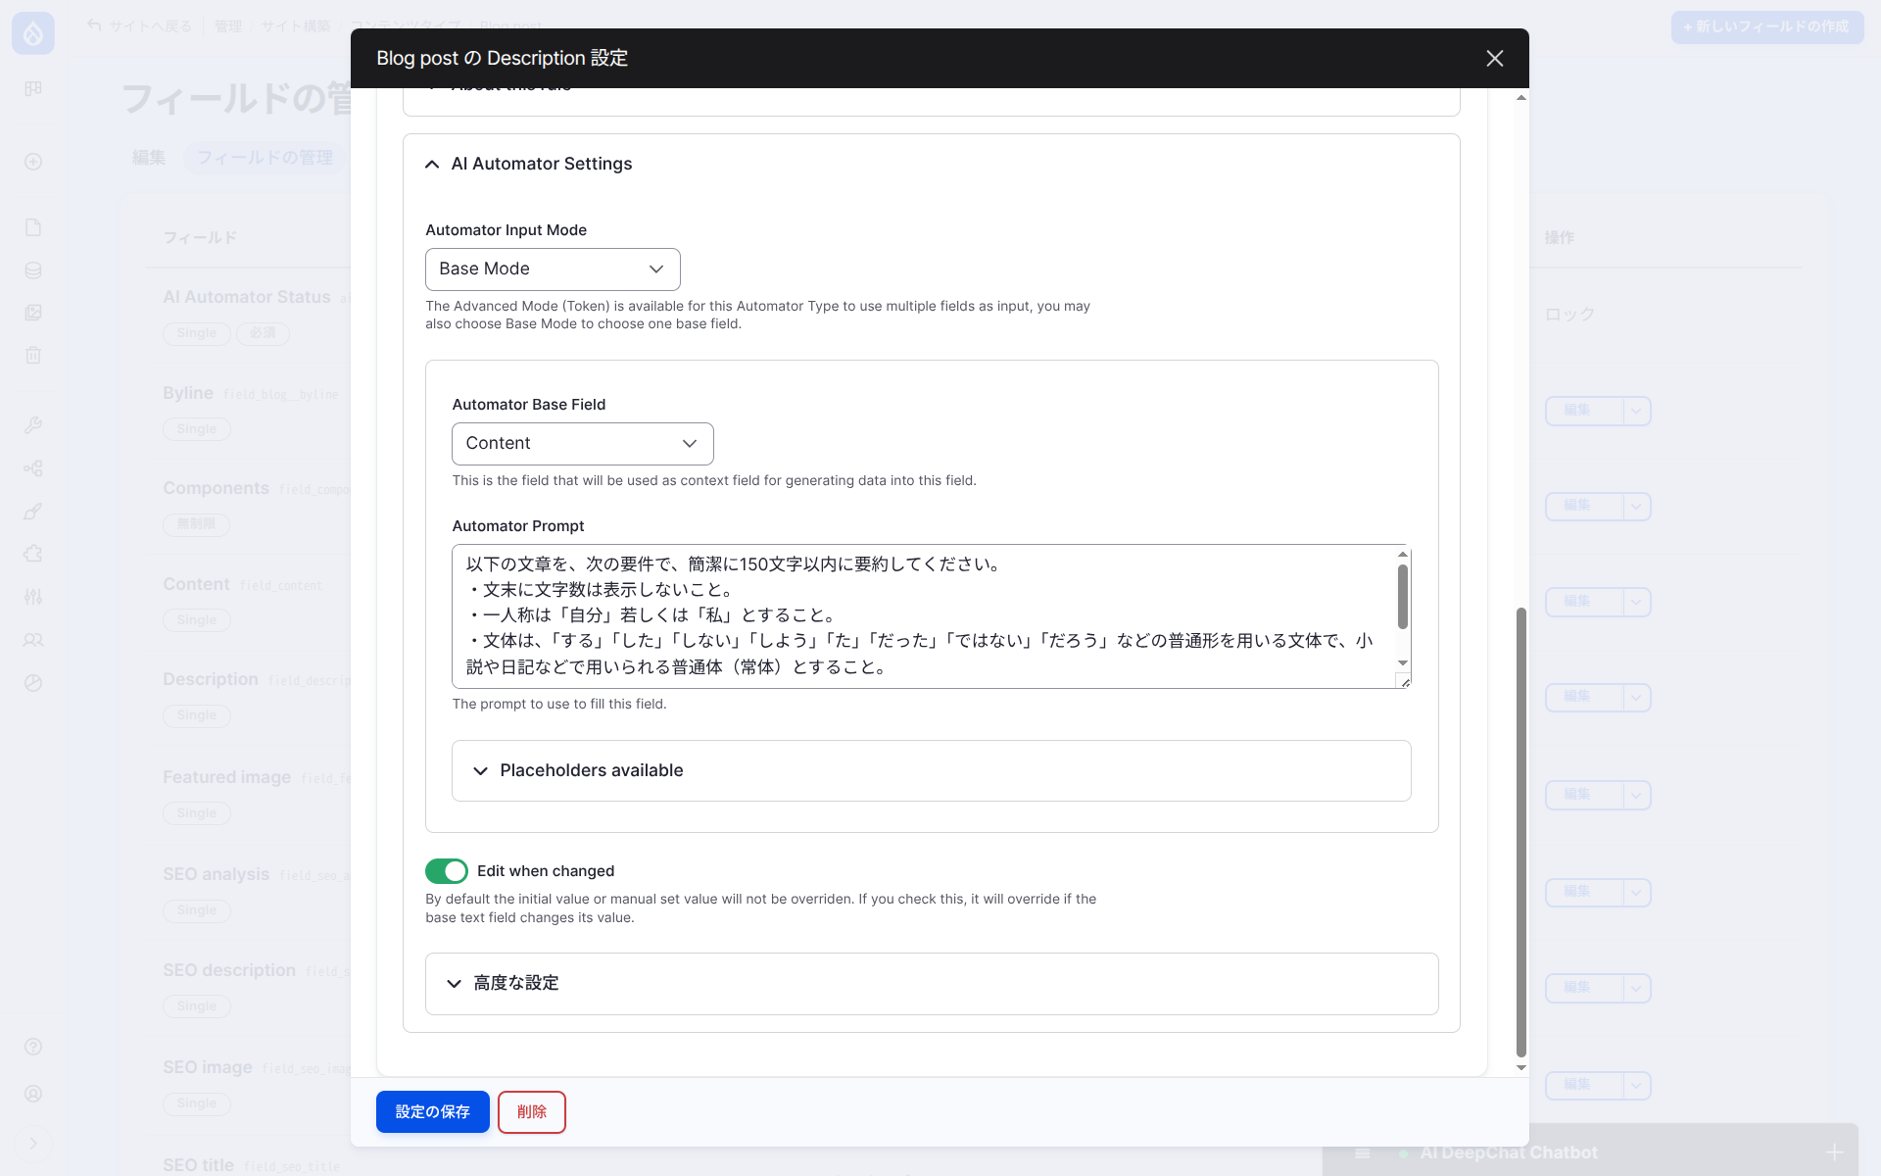This screenshot has width=1881, height=1176.
Task: Open the Help question-mark icon
Action: point(33,1046)
